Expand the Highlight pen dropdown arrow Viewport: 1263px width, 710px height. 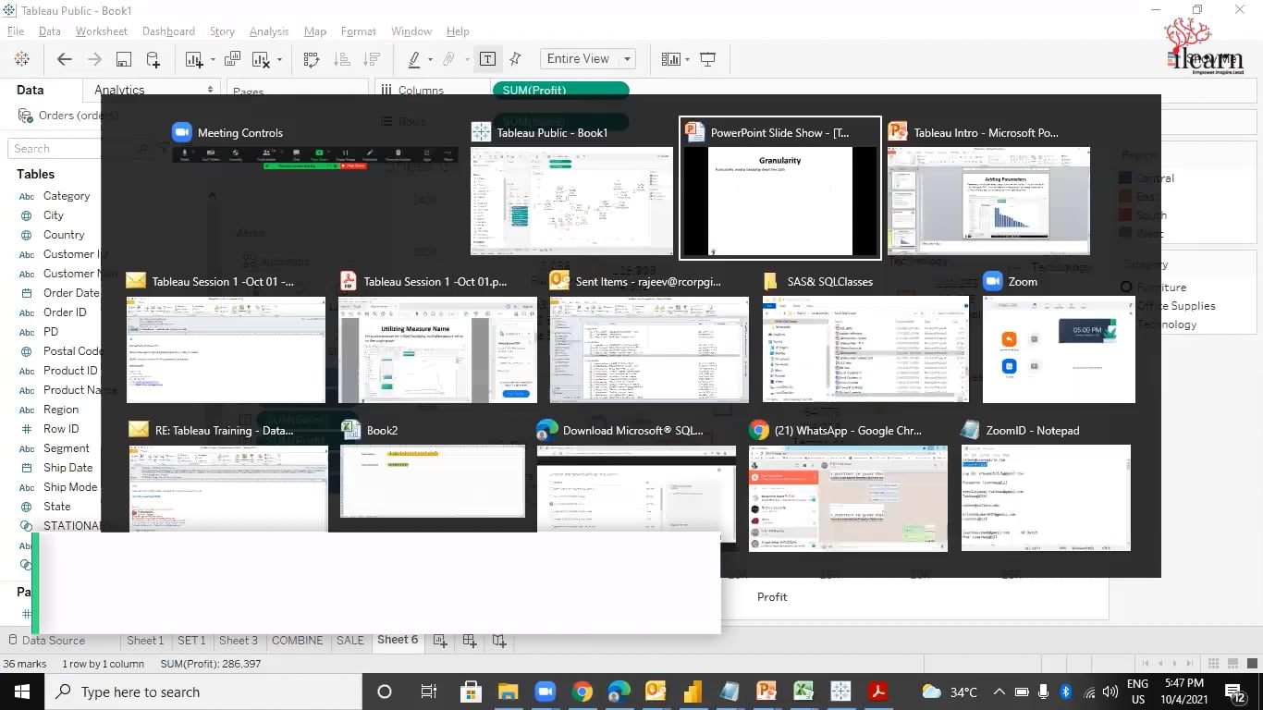(x=430, y=60)
